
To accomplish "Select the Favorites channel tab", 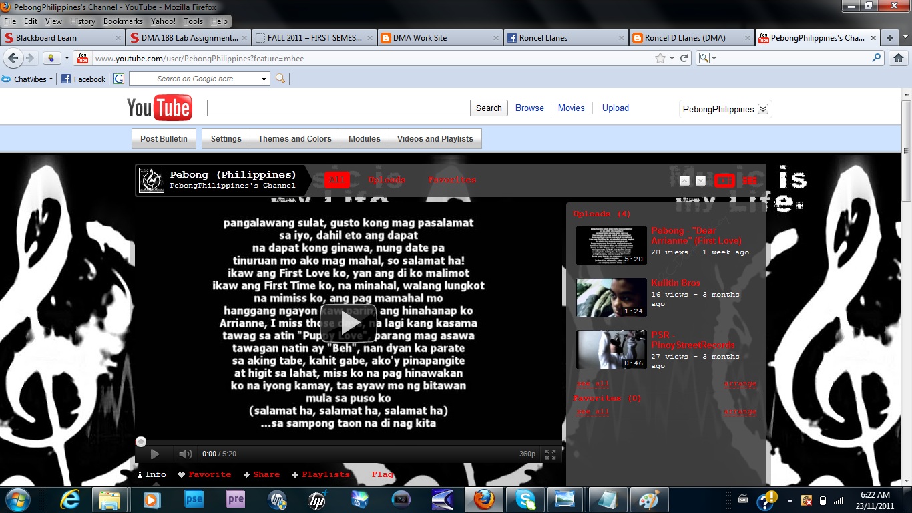I will pos(452,180).
